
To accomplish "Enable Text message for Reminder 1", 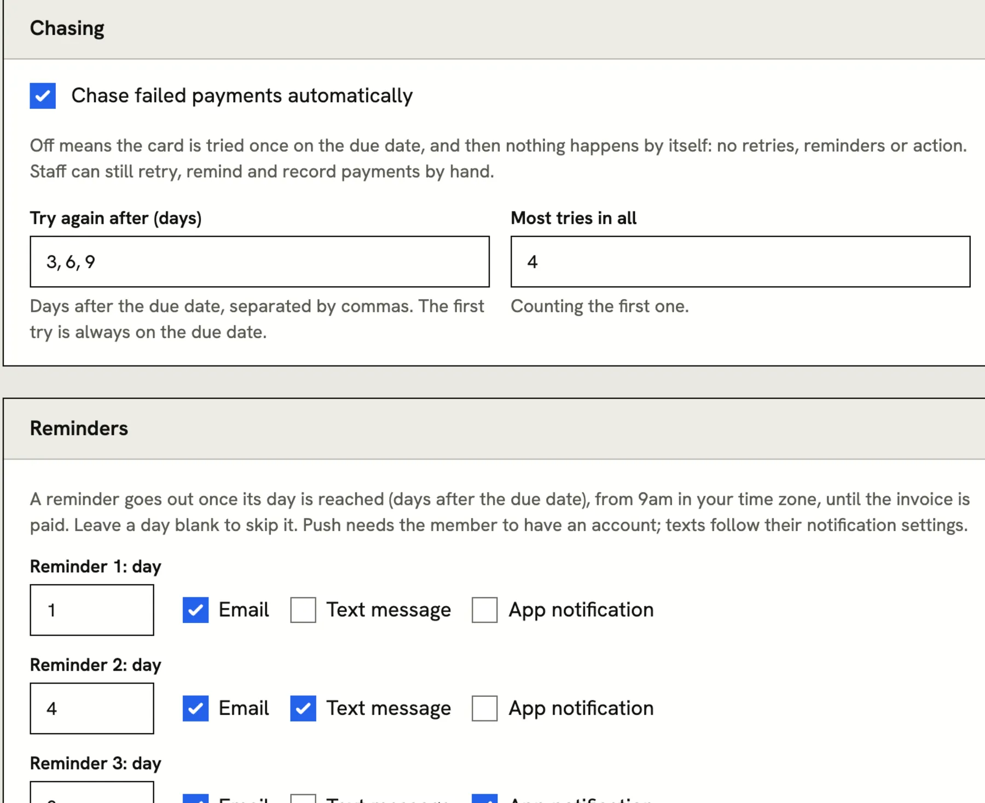I will click(x=303, y=610).
